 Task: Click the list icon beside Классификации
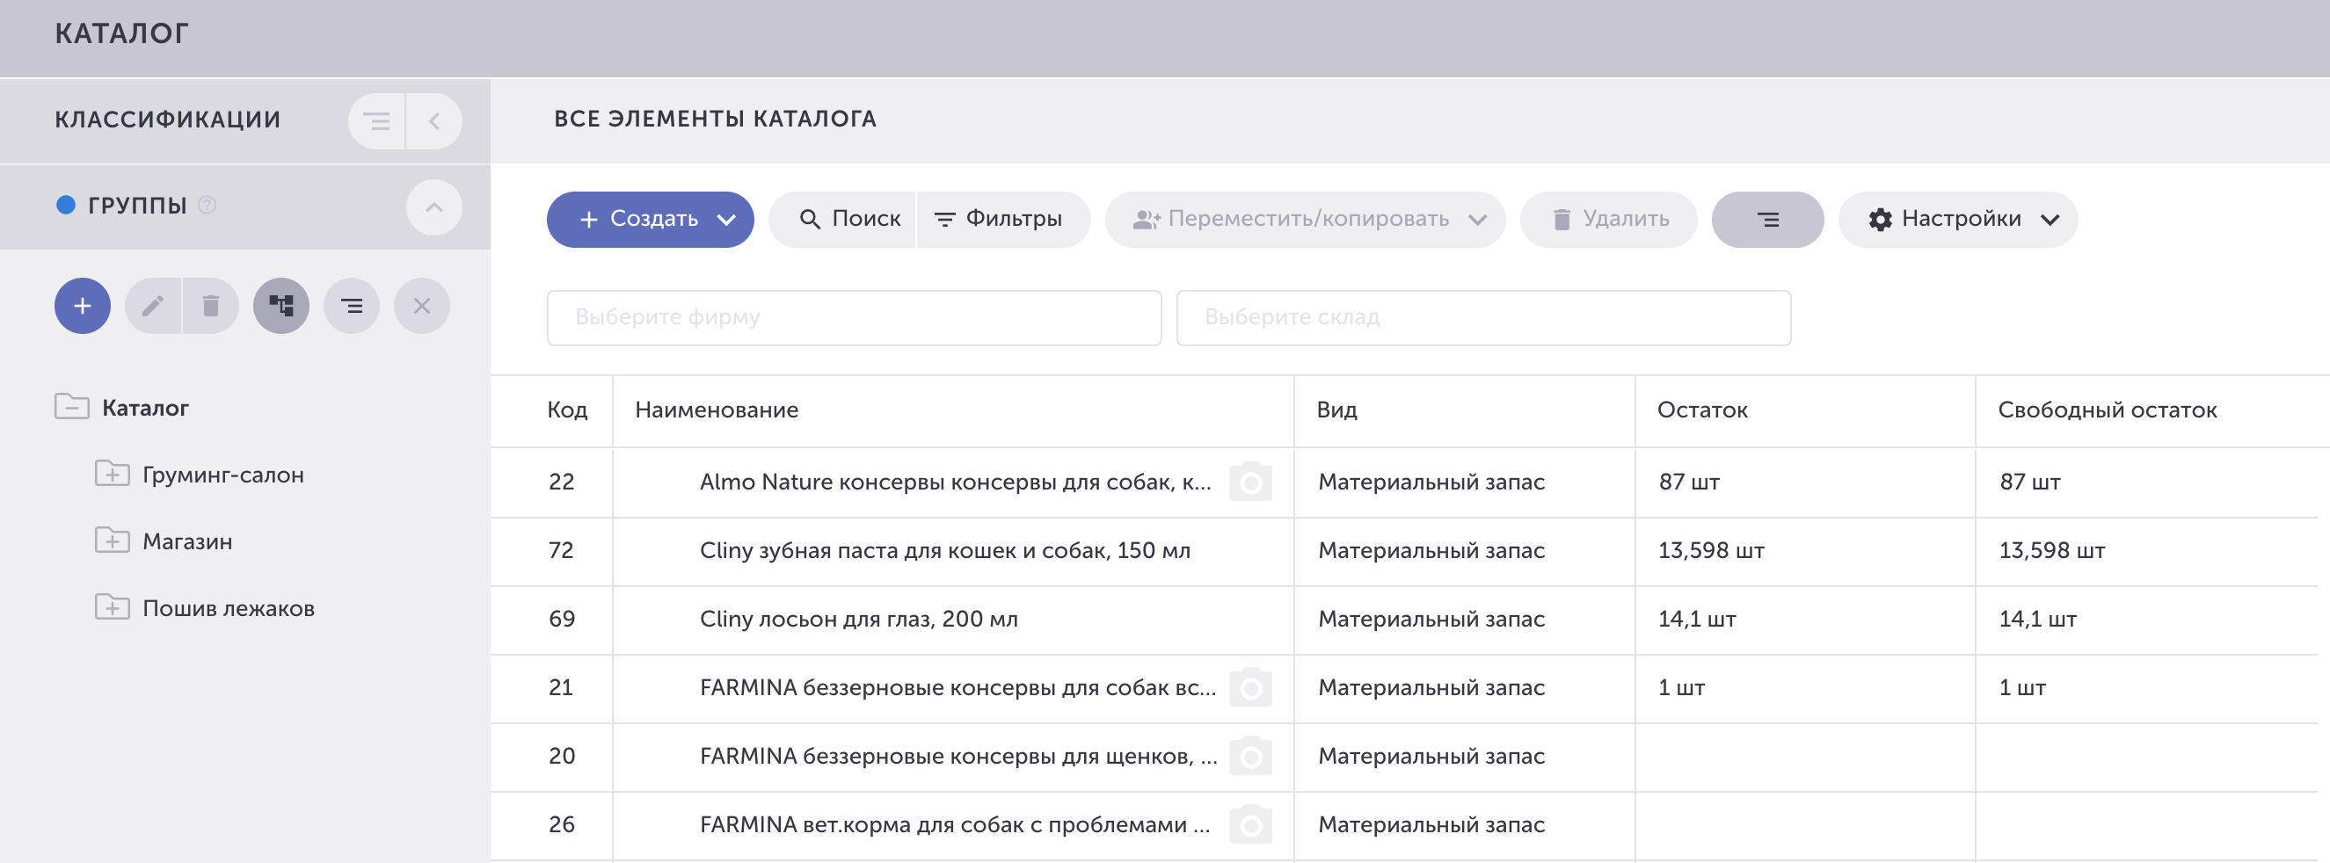click(376, 121)
